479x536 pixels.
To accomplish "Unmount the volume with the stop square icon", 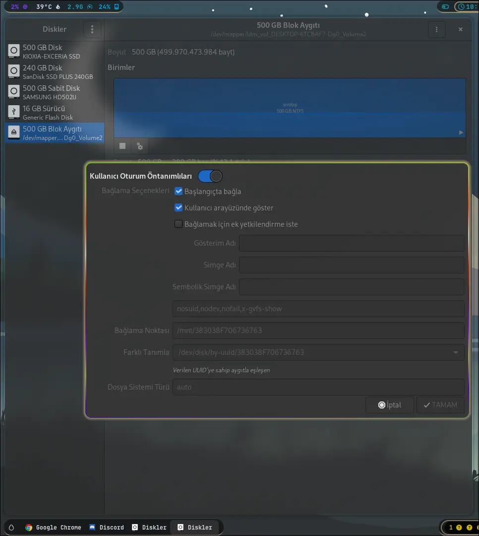I will coord(122,146).
